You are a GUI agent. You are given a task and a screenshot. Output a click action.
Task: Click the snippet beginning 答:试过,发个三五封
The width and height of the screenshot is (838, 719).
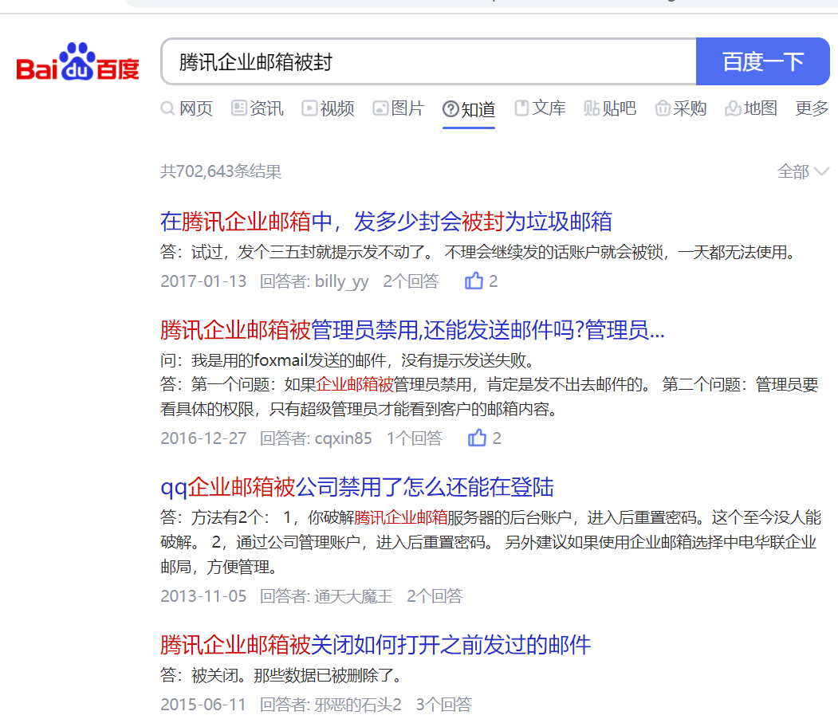coord(480,252)
